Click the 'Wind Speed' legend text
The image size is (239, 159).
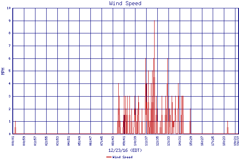122,157
